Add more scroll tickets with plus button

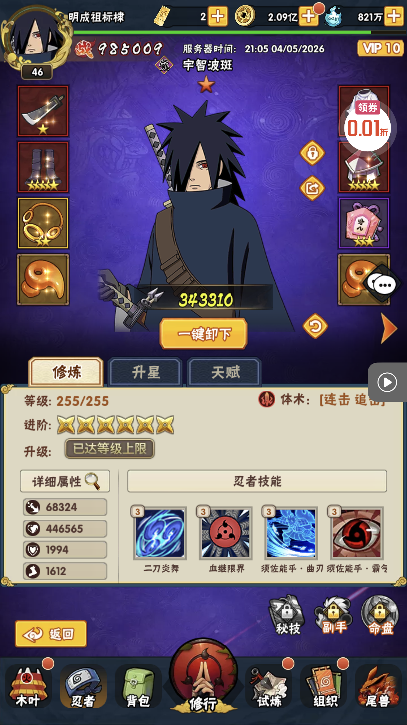(x=218, y=16)
